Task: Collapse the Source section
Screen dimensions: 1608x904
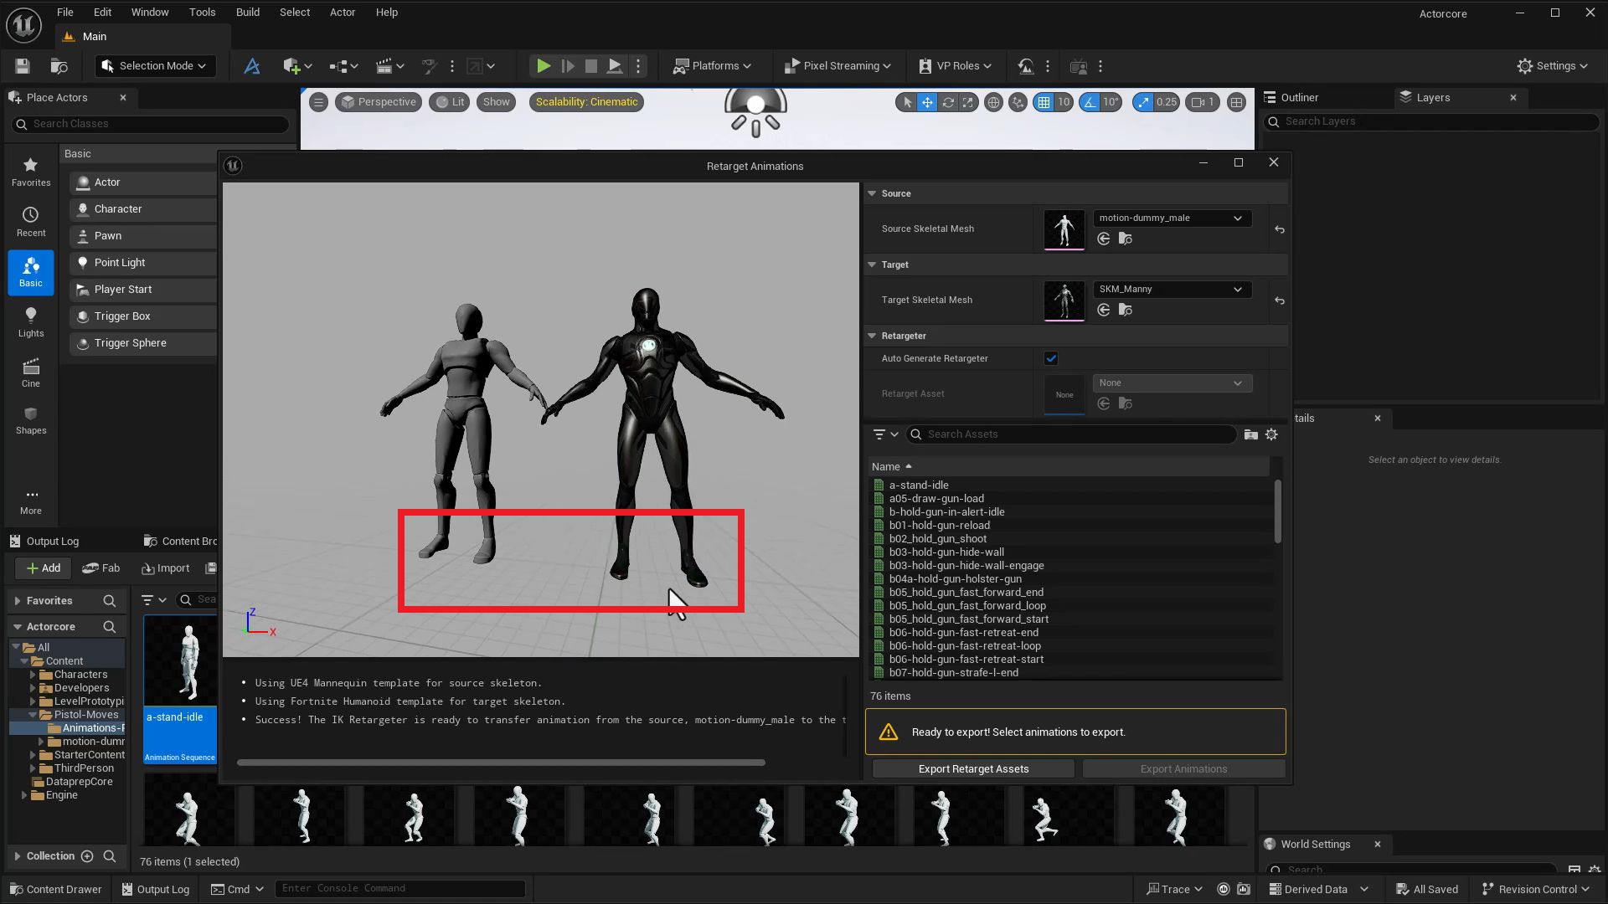Action: pyautogui.click(x=872, y=193)
